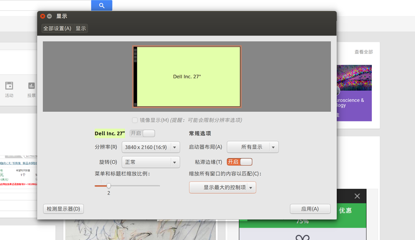The width and height of the screenshot is (415, 240).
Task: Open the 启动器布局 所有显示 dropdown
Action: tap(253, 147)
